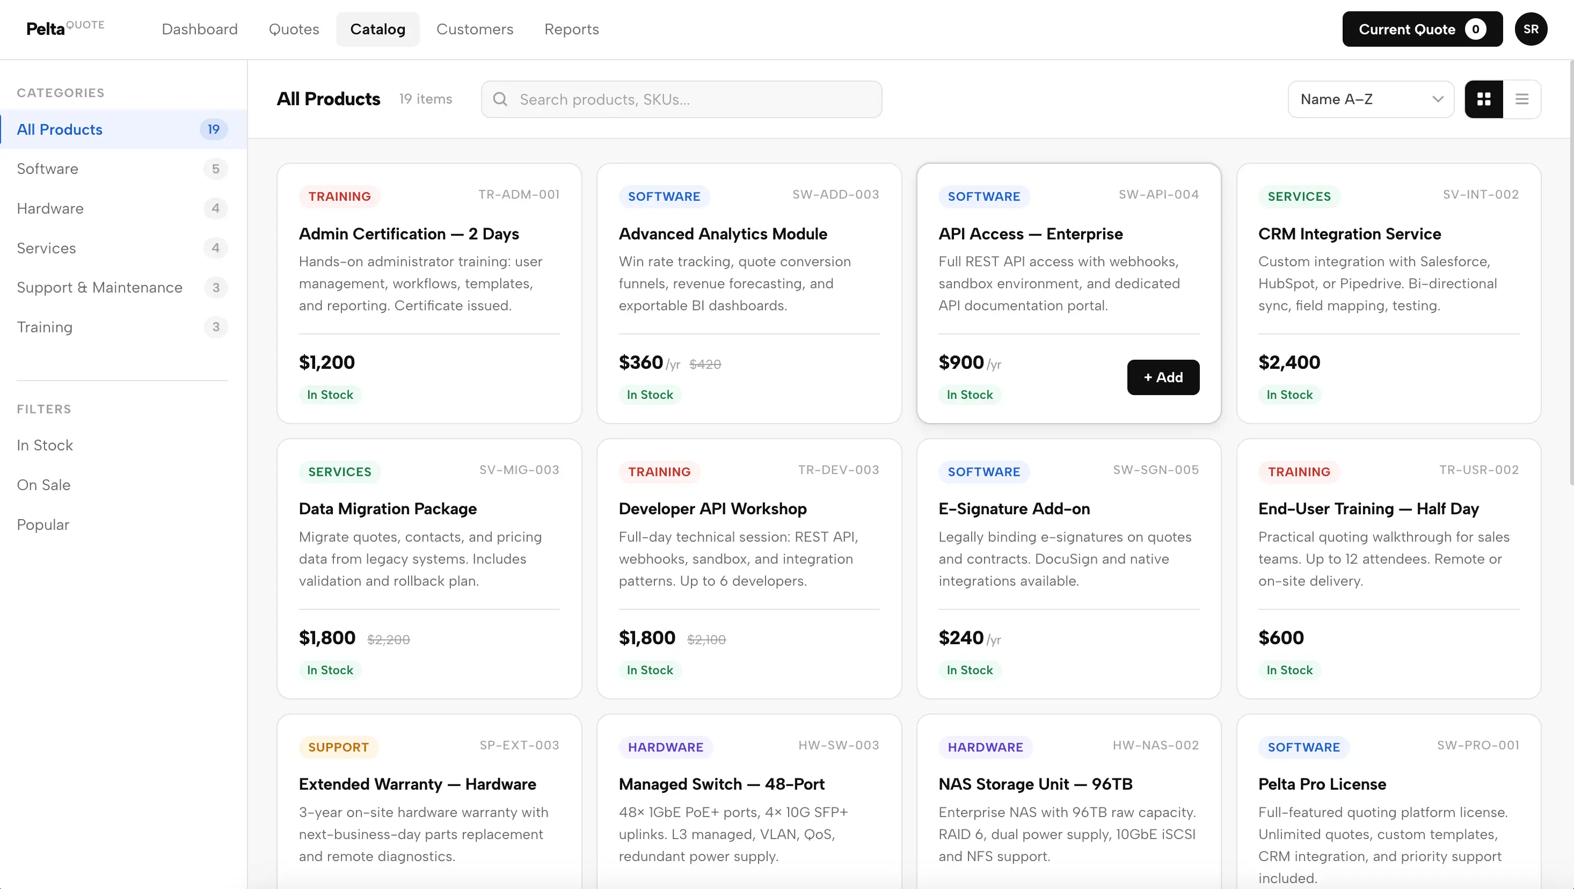Open the Current Quote button
1574x889 pixels.
(x=1422, y=30)
